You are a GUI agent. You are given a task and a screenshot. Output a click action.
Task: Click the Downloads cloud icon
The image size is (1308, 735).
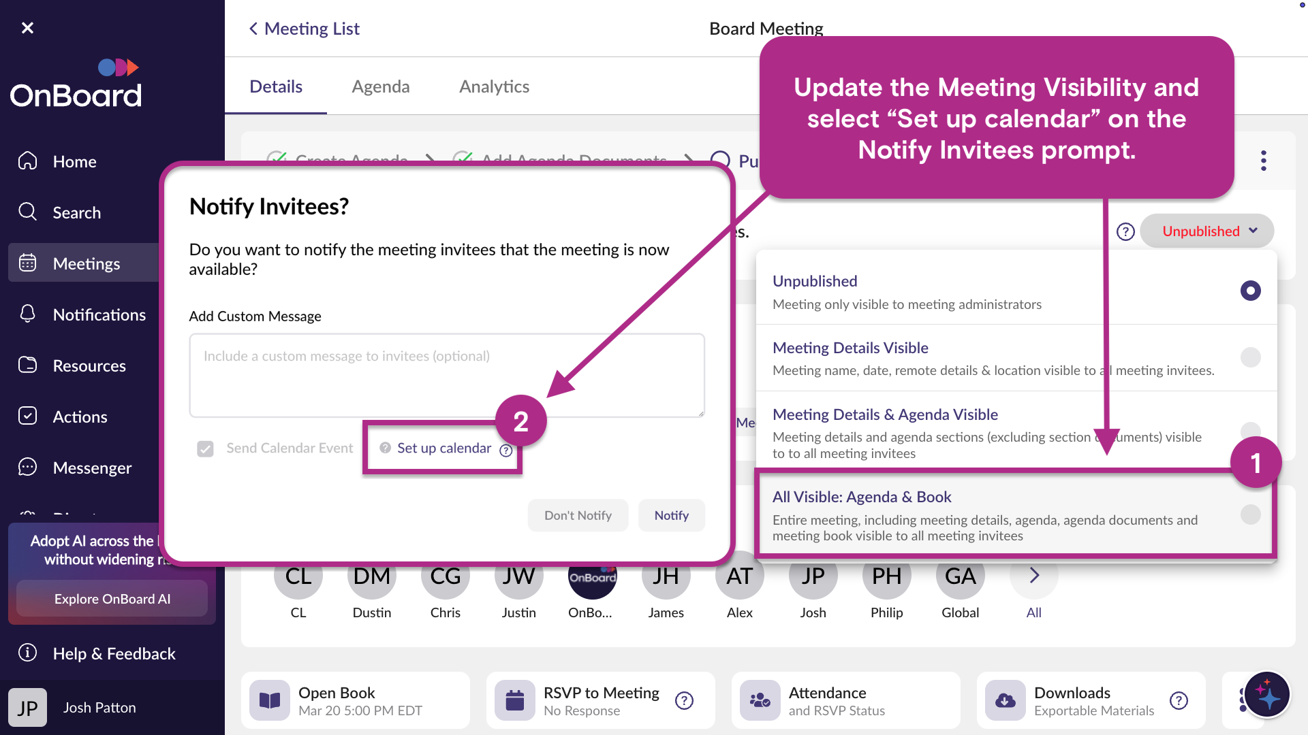tap(1005, 700)
